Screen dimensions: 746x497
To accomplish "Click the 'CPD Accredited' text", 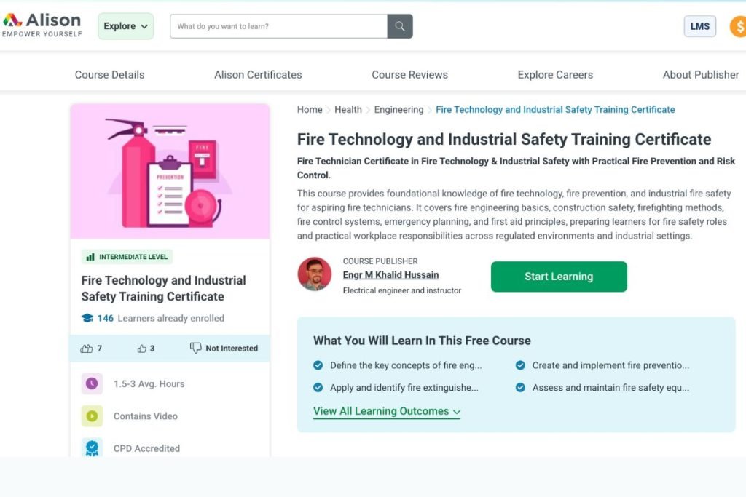I will (x=146, y=448).
